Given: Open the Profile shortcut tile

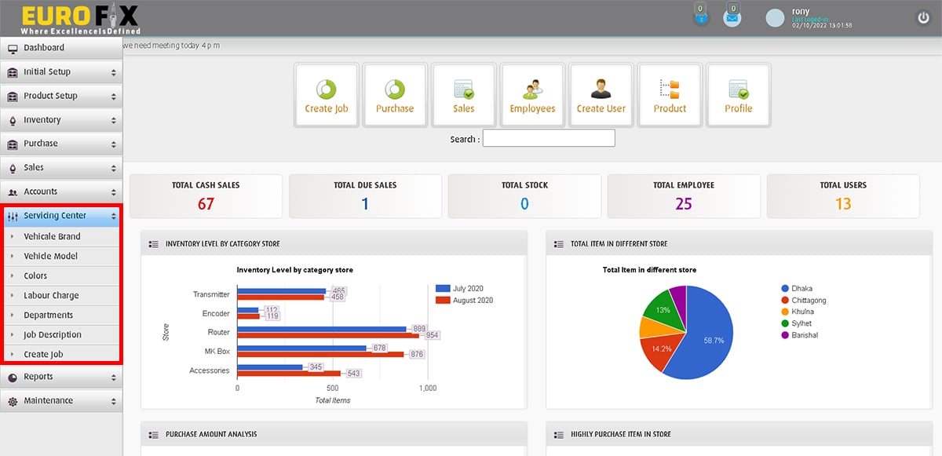Looking at the screenshot, I should [739, 95].
